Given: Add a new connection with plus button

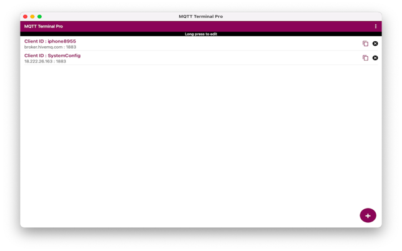Looking at the screenshot, I should click(368, 215).
